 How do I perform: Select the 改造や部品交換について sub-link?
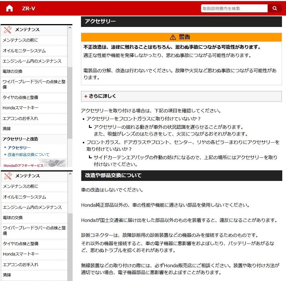(28, 155)
